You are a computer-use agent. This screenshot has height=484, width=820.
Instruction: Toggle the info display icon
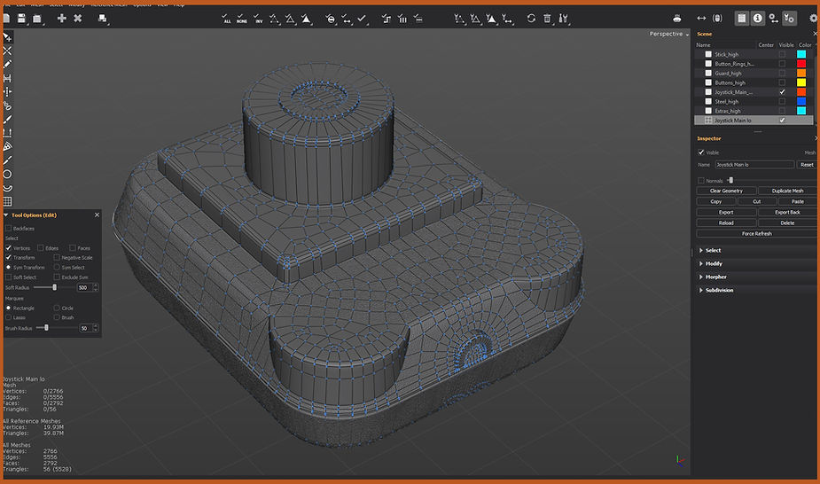[x=757, y=19]
